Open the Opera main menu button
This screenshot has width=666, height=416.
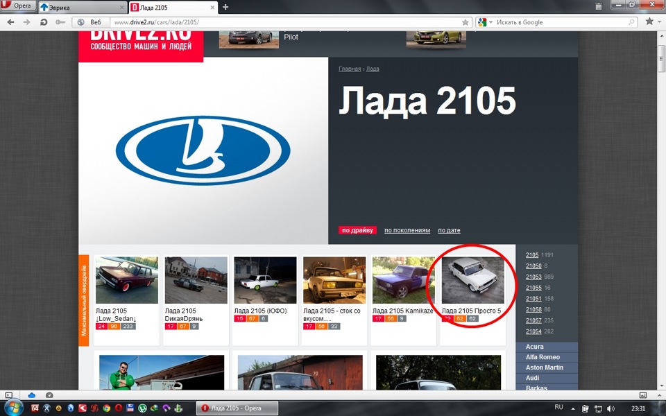tap(17, 6)
